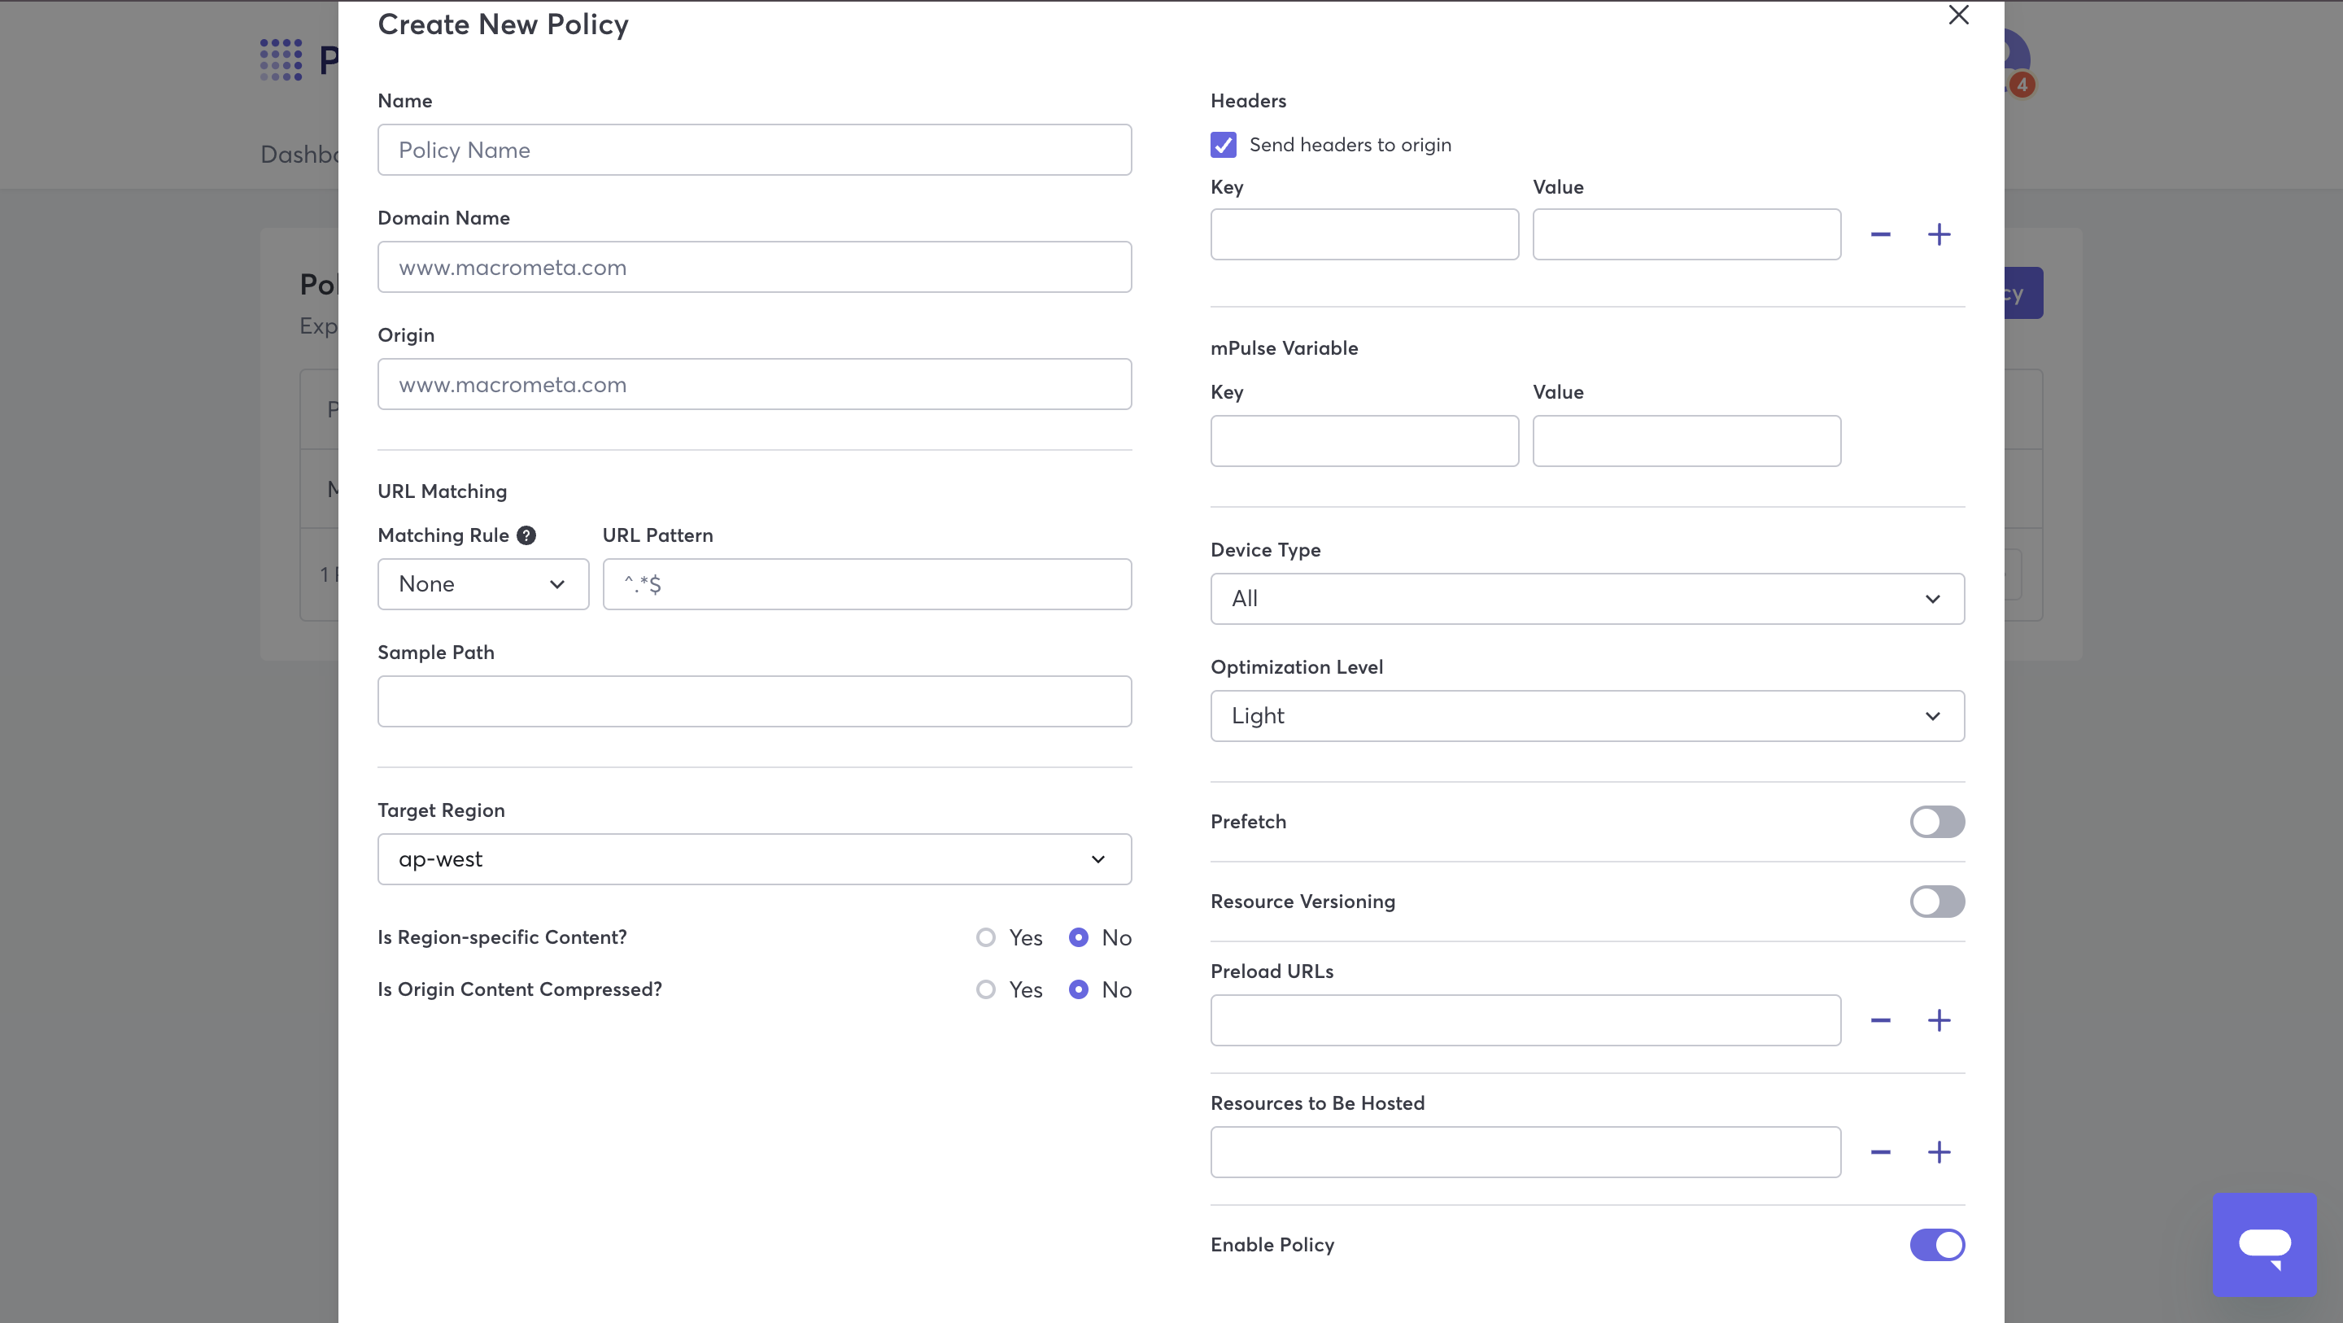Open the Dashboard navigation item

point(300,155)
